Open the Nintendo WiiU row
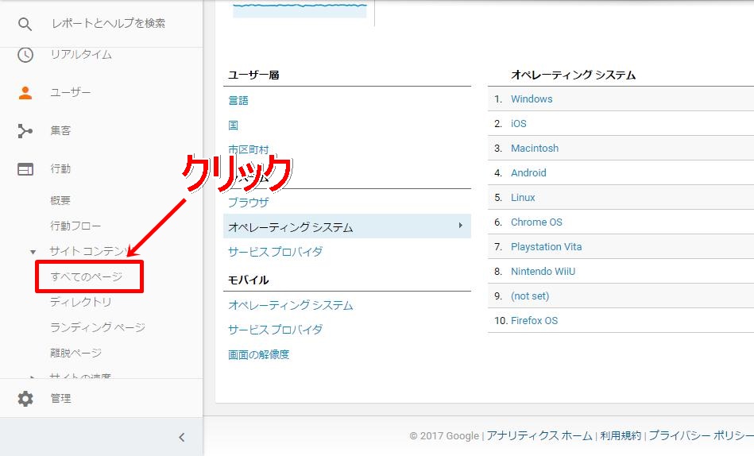The height and width of the screenshot is (456, 754). coord(543,271)
